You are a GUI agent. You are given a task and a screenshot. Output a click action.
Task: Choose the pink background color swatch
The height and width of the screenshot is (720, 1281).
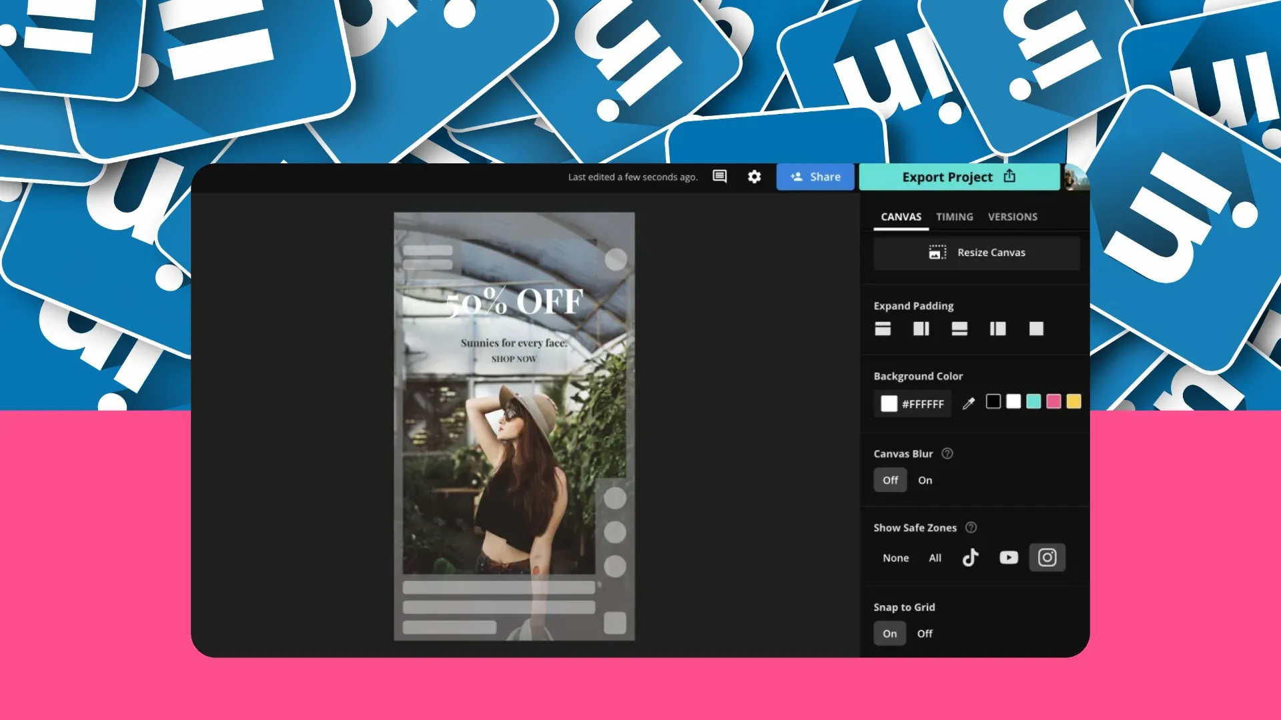[1053, 401]
